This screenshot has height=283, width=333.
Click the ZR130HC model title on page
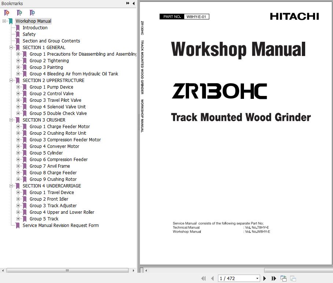pyautogui.click(x=219, y=91)
